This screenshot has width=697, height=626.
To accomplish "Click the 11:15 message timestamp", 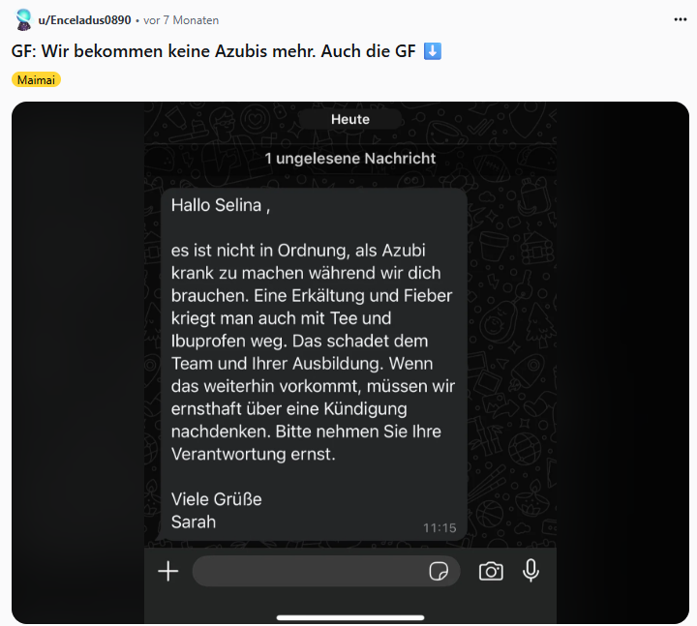I will tap(439, 528).
